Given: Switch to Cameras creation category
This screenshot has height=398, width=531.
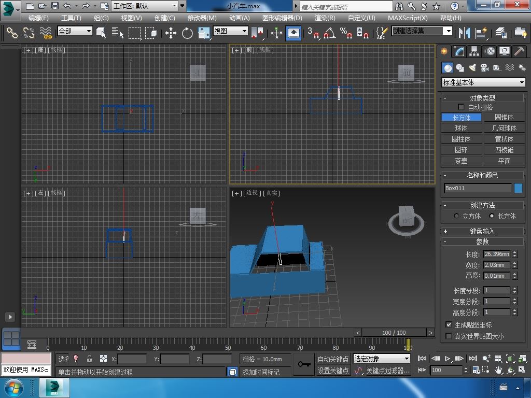Looking at the screenshot, I should click(x=485, y=68).
